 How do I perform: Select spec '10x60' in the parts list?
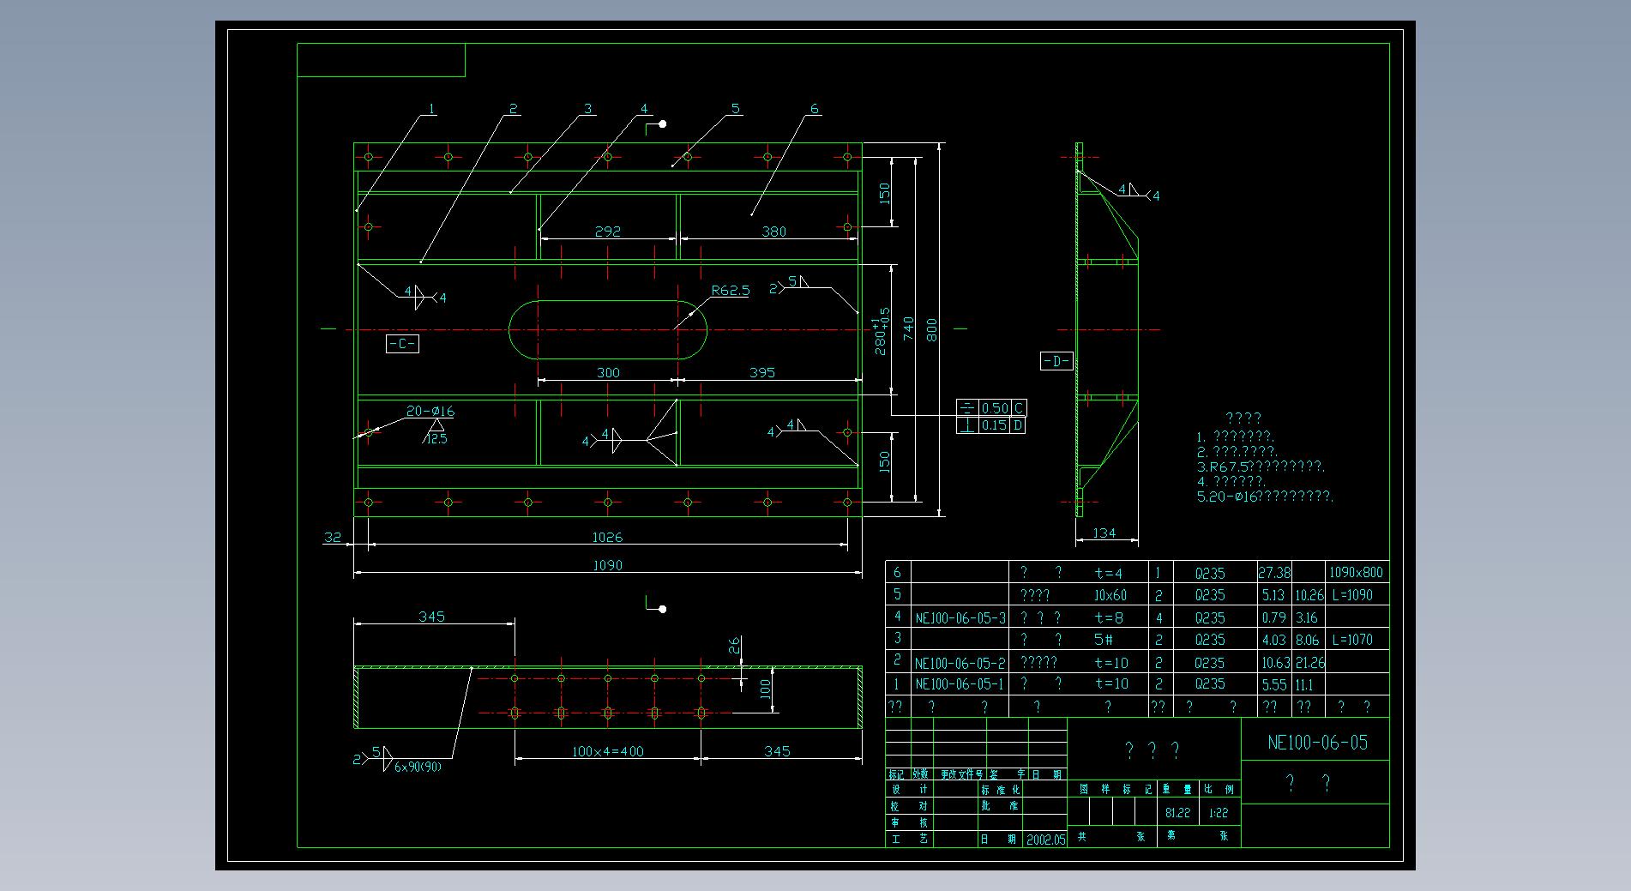pyautogui.click(x=1110, y=595)
